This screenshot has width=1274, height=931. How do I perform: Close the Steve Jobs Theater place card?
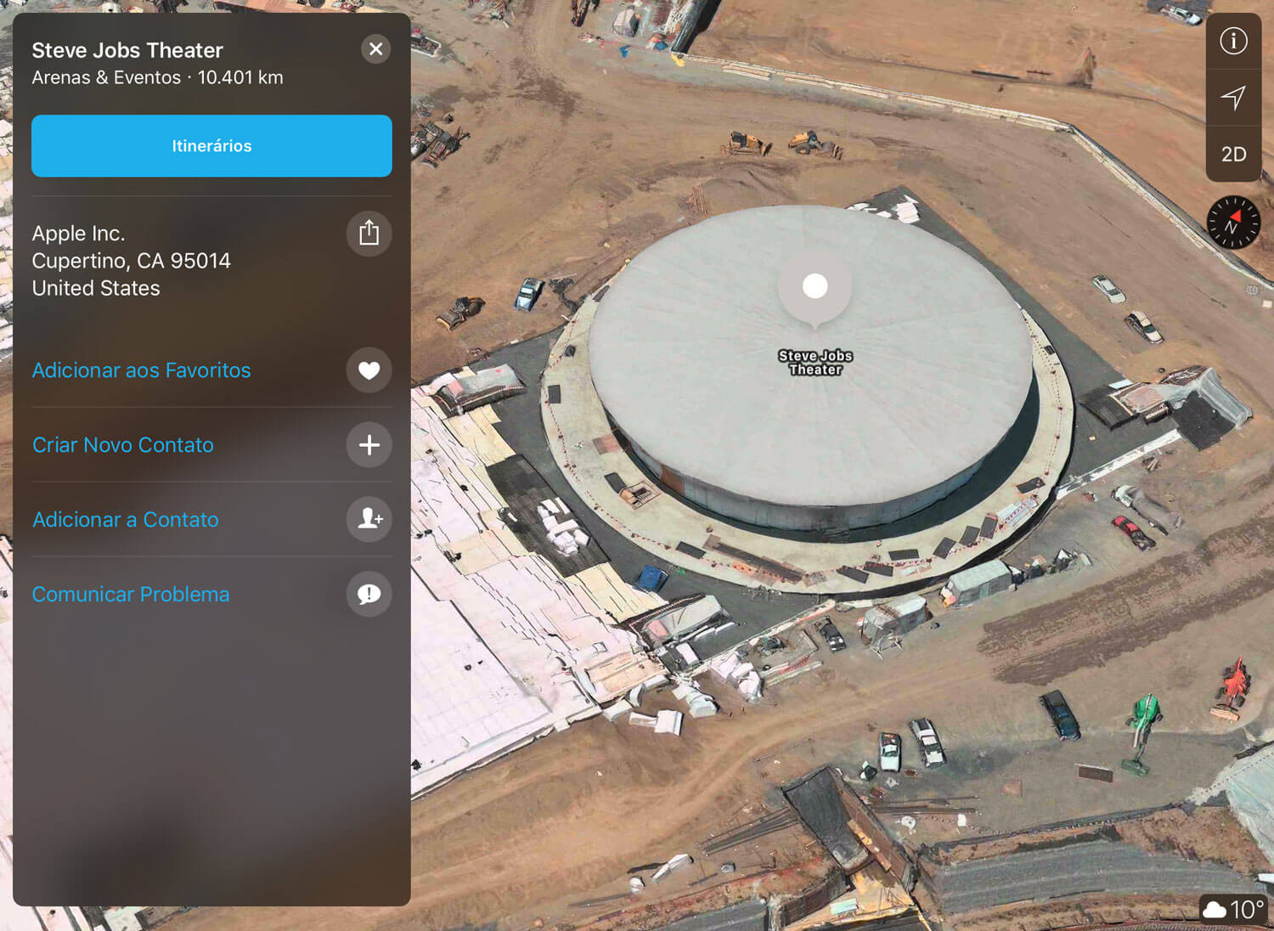click(x=376, y=49)
